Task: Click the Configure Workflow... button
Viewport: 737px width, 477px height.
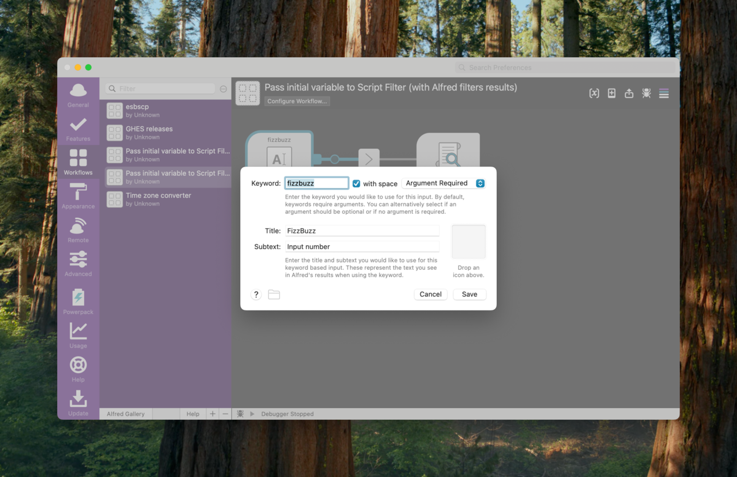Action: pos(297,101)
